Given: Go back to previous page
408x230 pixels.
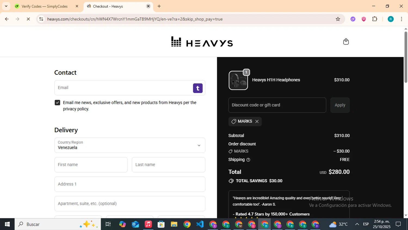Looking at the screenshot, I should pyautogui.click(x=7, y=19).
